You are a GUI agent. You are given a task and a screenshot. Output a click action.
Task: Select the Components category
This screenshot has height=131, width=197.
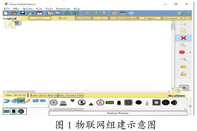click(21, 101)
